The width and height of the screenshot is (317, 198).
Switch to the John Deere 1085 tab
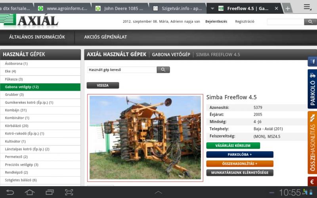pos(120,8)
